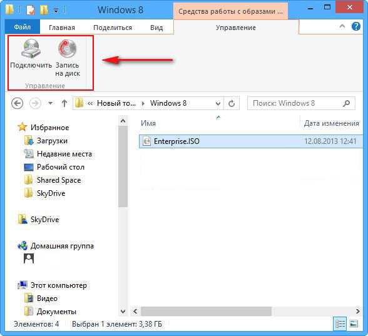Click the Запись на диск burn icon

(68, 49)
